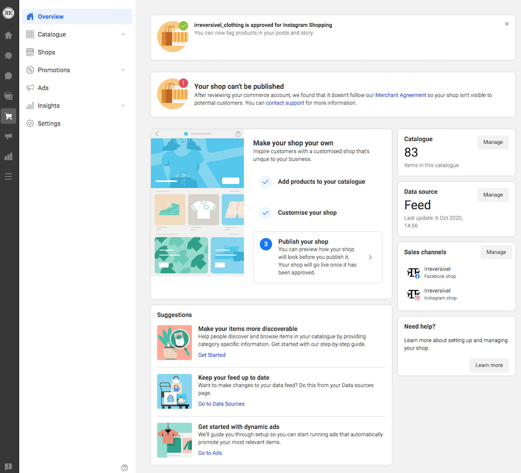Click the Go to Data Sources link
The width and height of the screenshot is (521, 473).
tap(221, 404)
